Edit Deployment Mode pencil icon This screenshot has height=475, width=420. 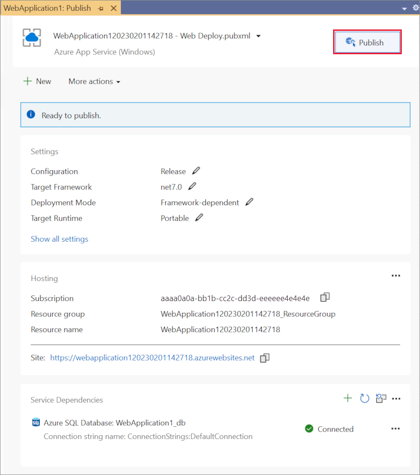tap(249, 202)
